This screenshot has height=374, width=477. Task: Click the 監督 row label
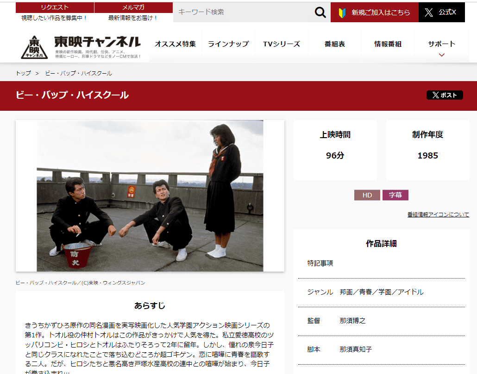(x=314, y=320)
